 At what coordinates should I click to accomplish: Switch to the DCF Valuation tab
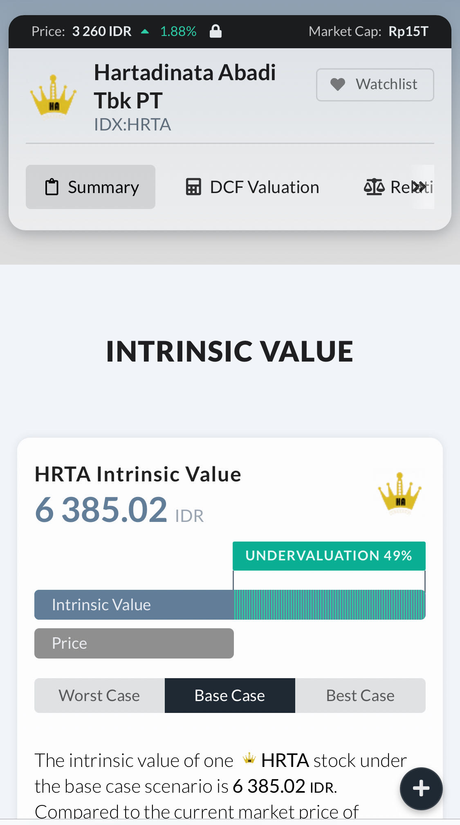pos(252,187)
